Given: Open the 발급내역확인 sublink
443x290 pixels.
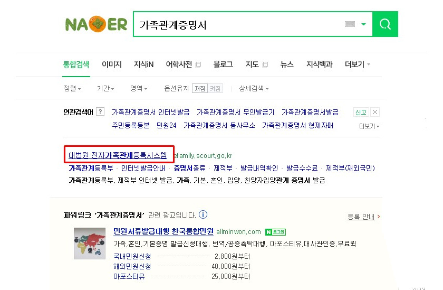Looking at the screenshot, I should 259,169.
